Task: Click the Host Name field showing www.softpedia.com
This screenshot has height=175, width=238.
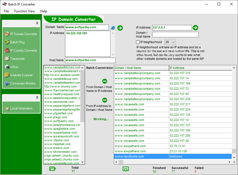Action: (x=90, y=60)
